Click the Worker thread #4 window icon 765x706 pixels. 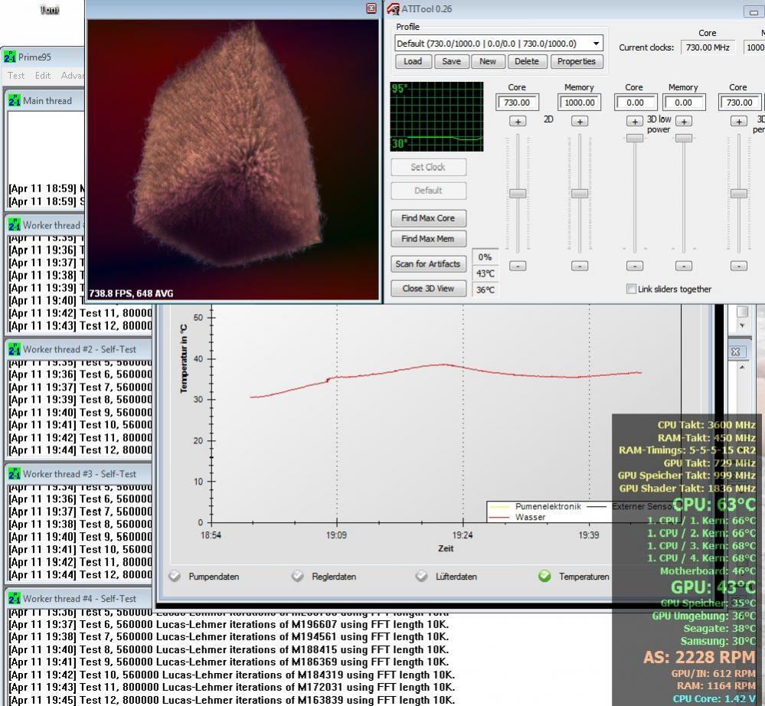tap(14, 598)
